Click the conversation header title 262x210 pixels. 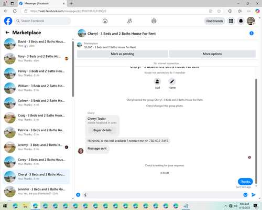122,34
